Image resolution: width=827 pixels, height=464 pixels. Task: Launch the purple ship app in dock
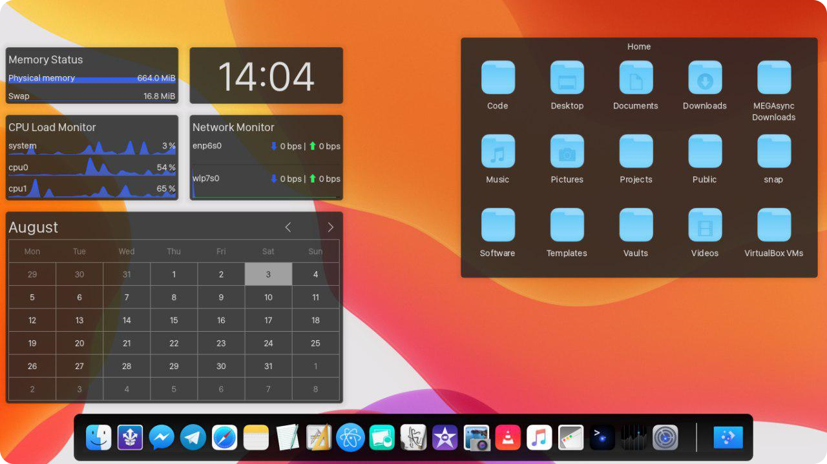tap(131, 438)
